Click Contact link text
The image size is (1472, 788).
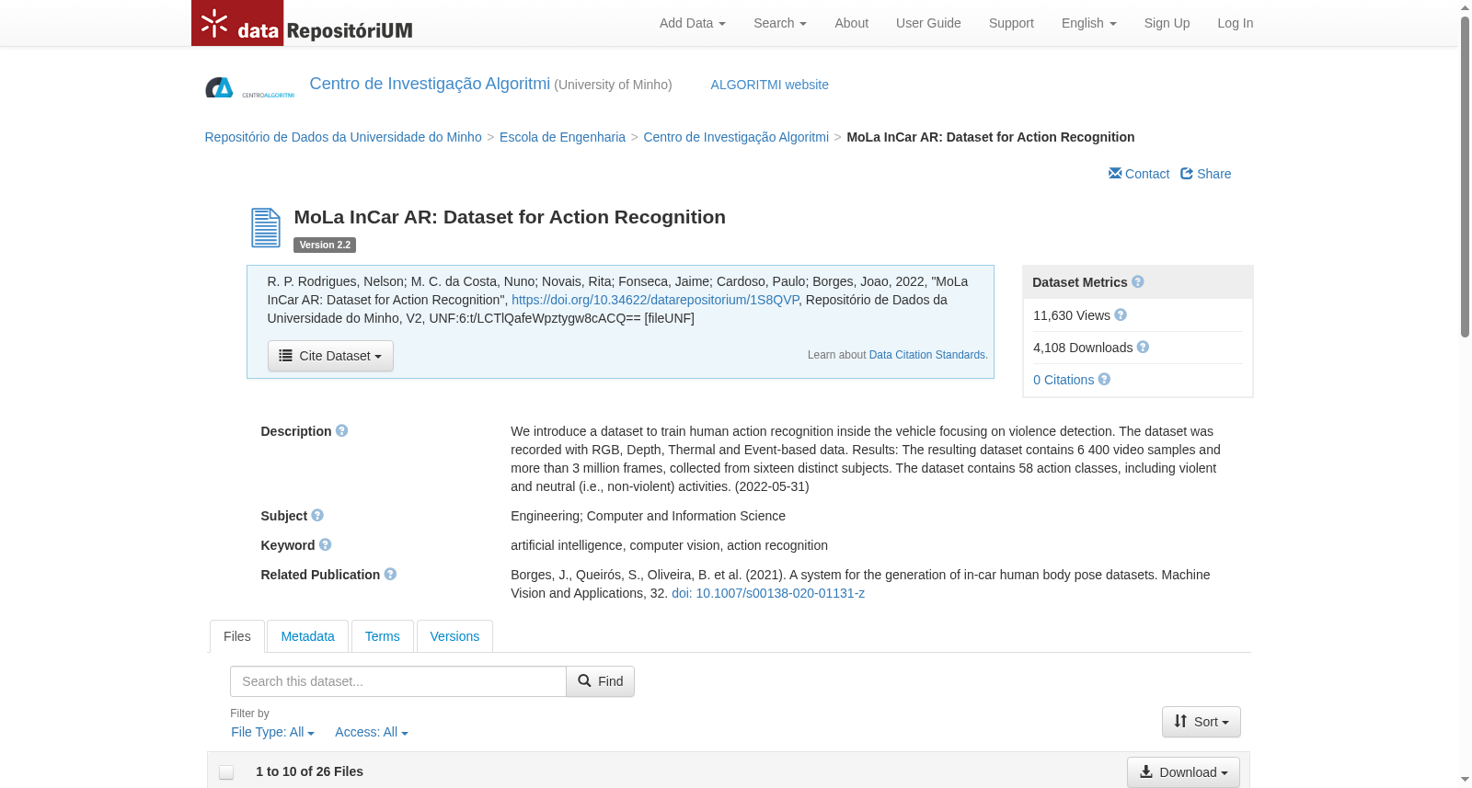coord(1147,174)
